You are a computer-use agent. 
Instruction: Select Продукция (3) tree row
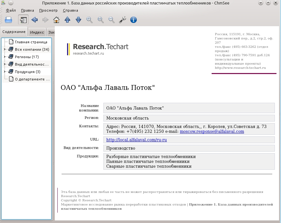pyautogui.click(x=27, y=72)
